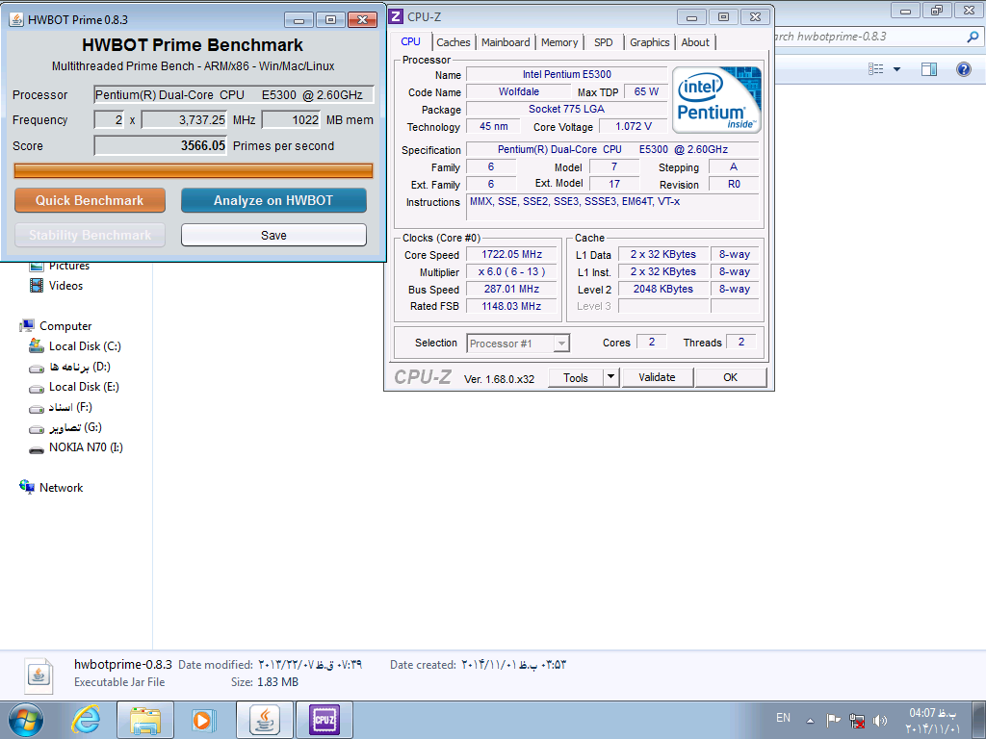The height and width of the screenshot is (739, 986).
Task: Open the volume speaker tray icon
Action: 880,720
